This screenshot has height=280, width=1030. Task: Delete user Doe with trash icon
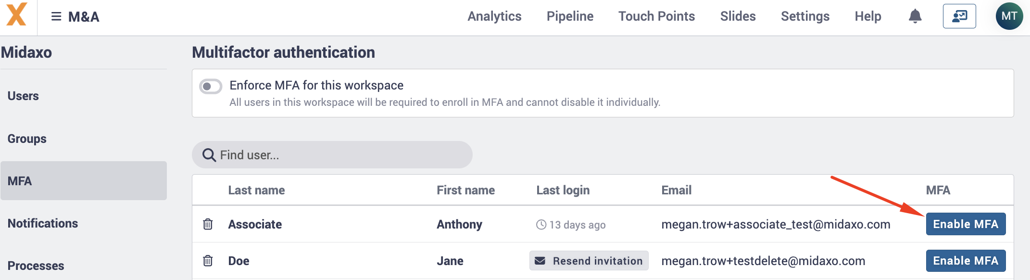[x=208, y=261]
